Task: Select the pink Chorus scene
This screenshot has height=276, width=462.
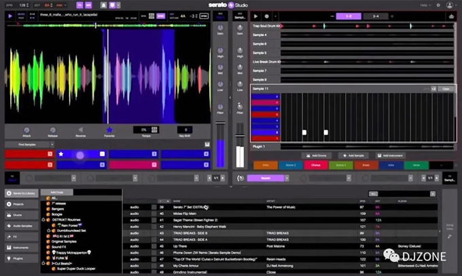Action: 315,165
